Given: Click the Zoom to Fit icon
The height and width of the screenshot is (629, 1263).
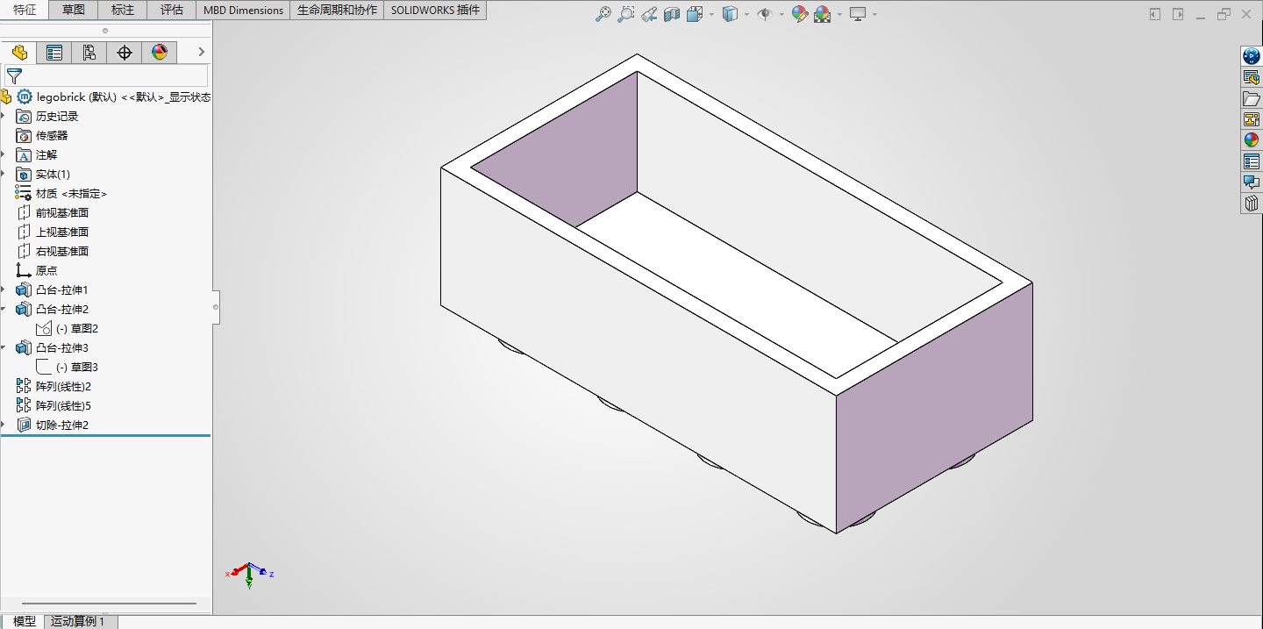Looking at the screenshot, I should coord(603,14).
